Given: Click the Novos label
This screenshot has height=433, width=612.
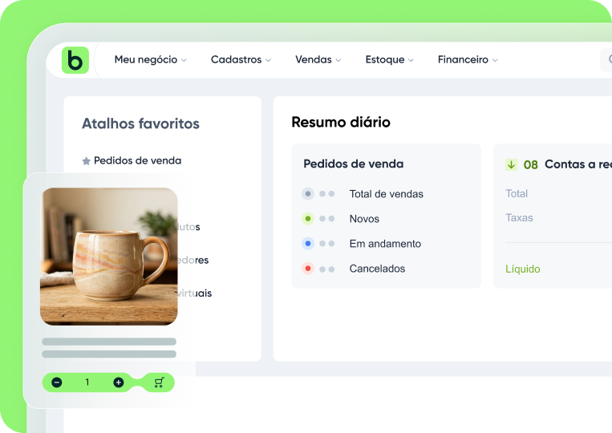Looking at the screenshot, I should [x=364, y=219].
